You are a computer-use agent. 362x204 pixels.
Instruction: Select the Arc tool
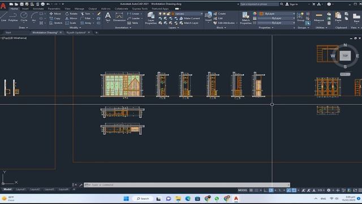point(34,17)
